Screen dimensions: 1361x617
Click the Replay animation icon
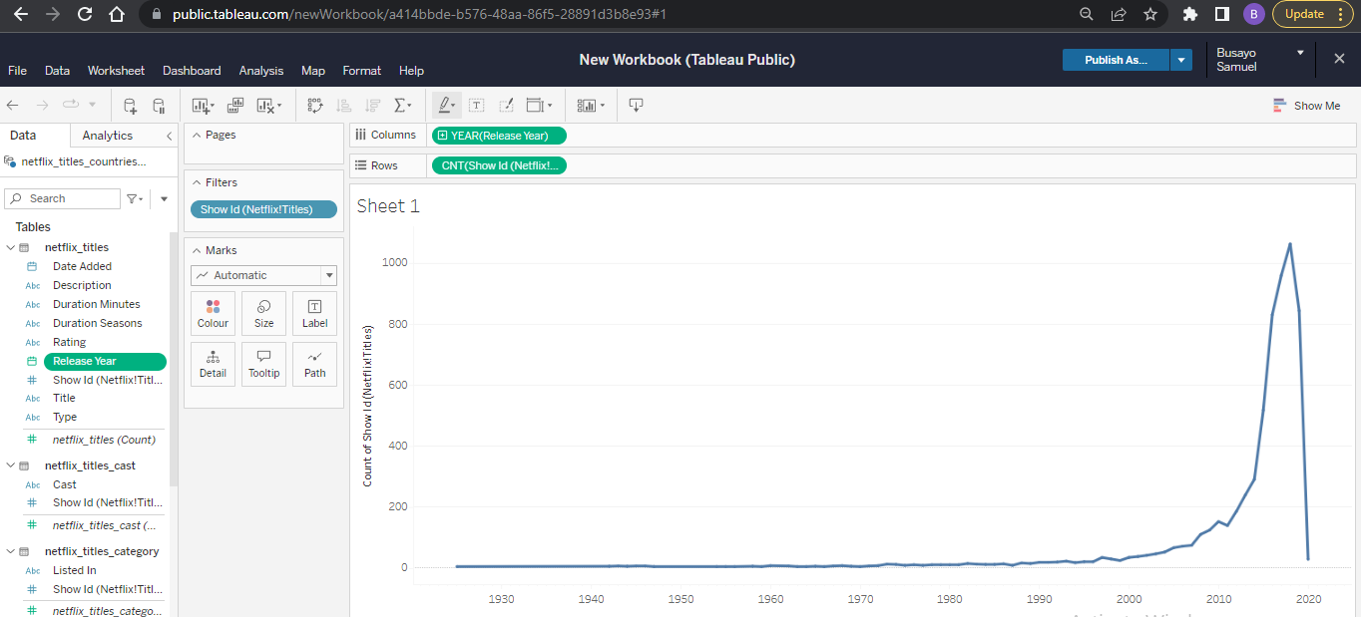71,105
